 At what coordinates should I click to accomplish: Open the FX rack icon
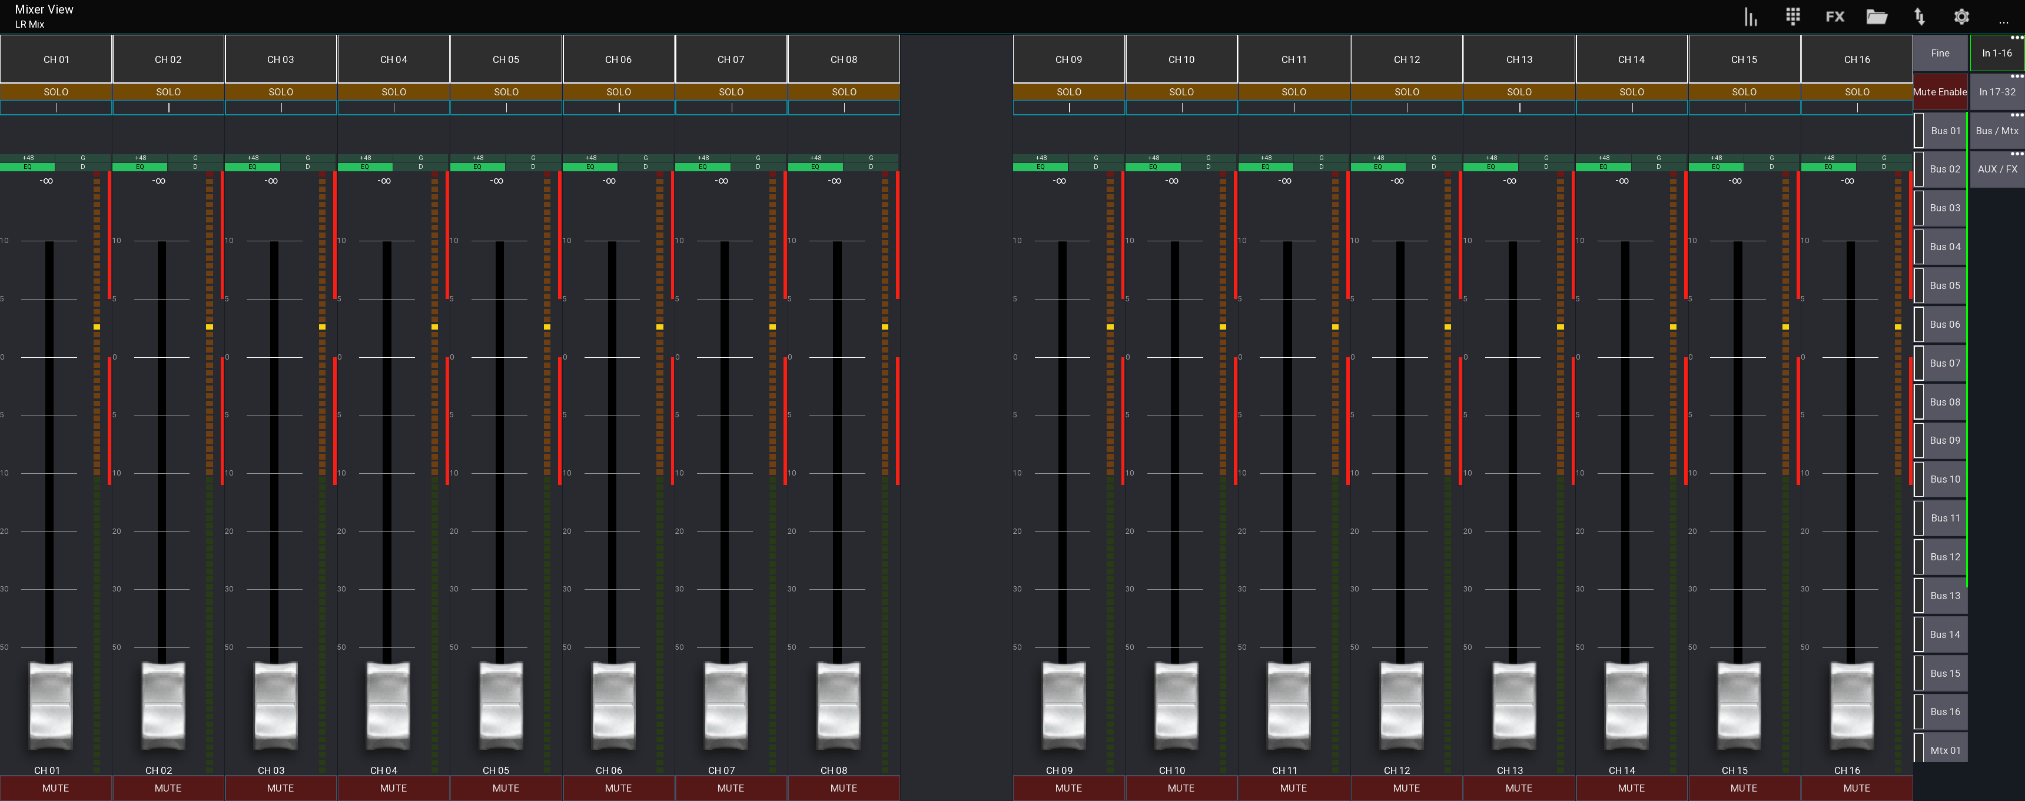click(1834, 16)
